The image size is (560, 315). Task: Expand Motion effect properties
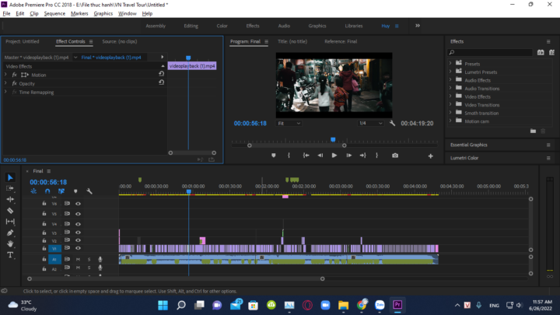tap(5, 75)
